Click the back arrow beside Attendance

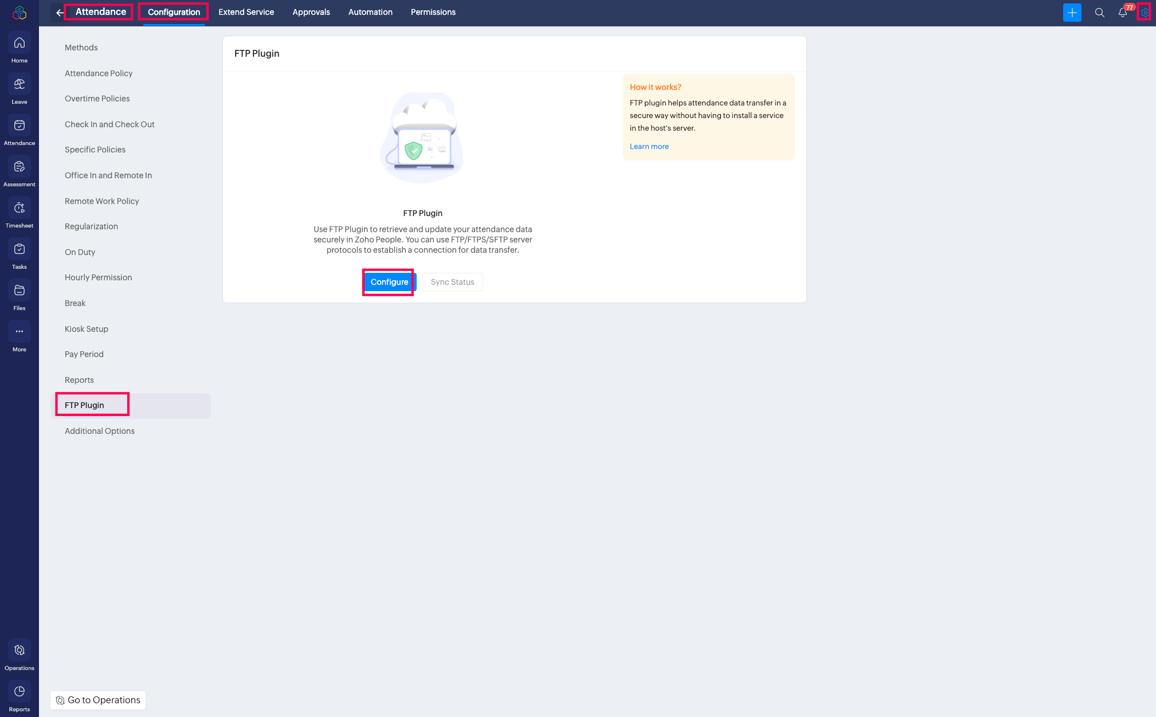[60, 12]
